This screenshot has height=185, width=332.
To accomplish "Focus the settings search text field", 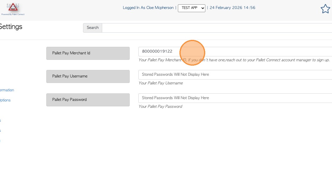I will (217, 28).
